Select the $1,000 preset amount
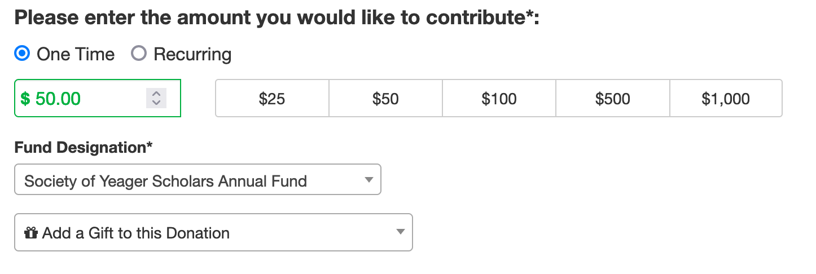This screenshot has width=816, height=274. [x=726, y=99]
